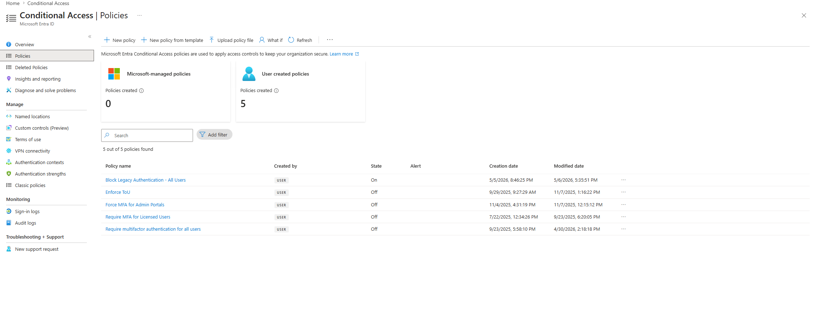Click Conditional Access breadcrumb link
Screen dimensions: 814x336
pyautogui.click(x=48, y=3)
